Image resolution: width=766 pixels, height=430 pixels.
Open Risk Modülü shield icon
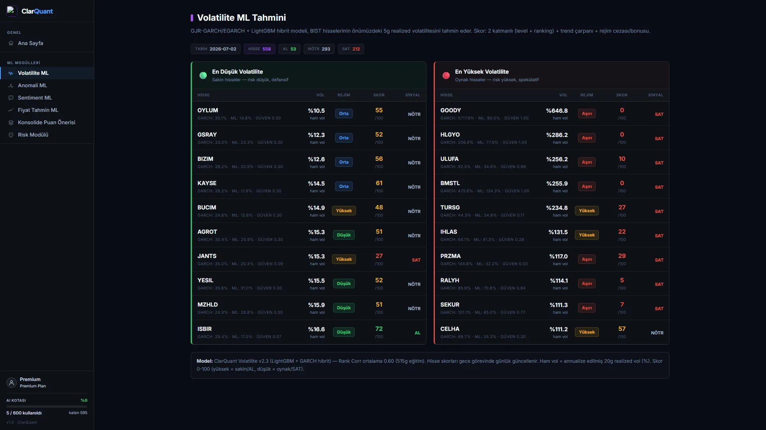click(x=11, y=135)
